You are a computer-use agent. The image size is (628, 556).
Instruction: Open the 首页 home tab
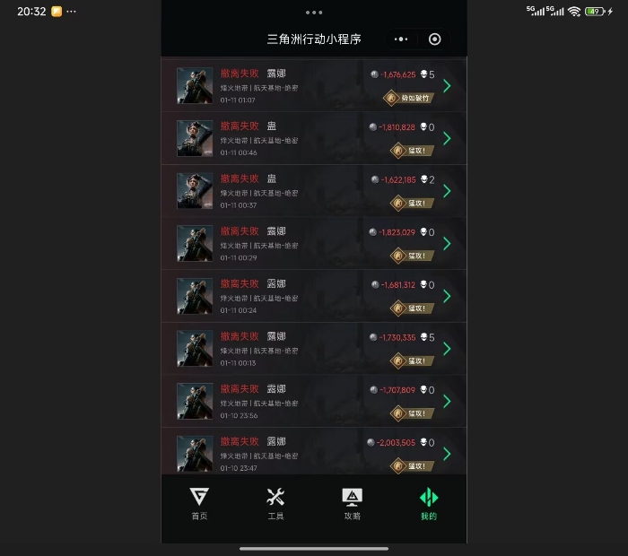pyautogui.click(x=199, y=503)
